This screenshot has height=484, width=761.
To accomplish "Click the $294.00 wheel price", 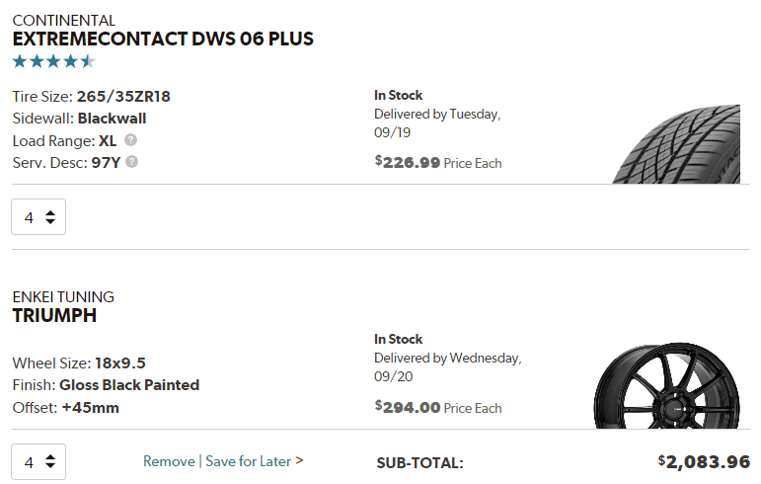I will 409,407.
